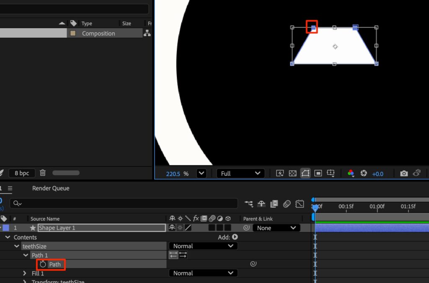Click the 8 bpc color depth button
Image resolution: width=429 pixels, height=283 pixels.
[x=22, y=173]
